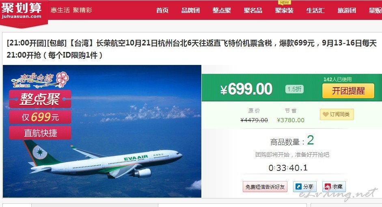The height and width of the screenshot is (207, 382).
Task: Click the 整点聚 red banner label
Action: coord(40,99)
